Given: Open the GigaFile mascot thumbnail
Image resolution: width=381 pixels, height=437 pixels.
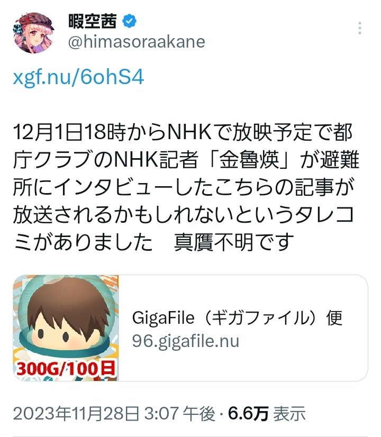Looking at the screenshot, I should (x=66, y=328).
